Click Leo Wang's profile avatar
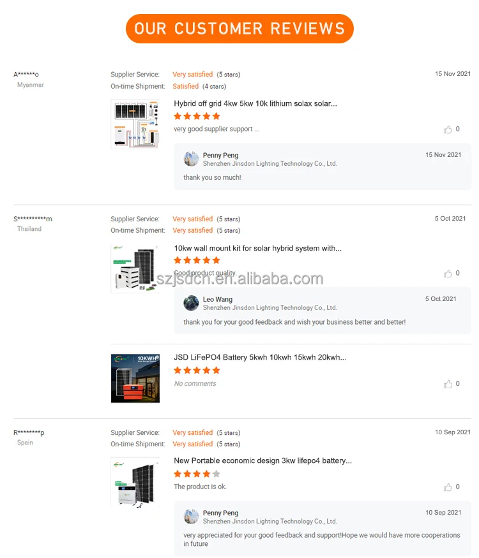Screen dimensions: 479x558 point(191,303)
